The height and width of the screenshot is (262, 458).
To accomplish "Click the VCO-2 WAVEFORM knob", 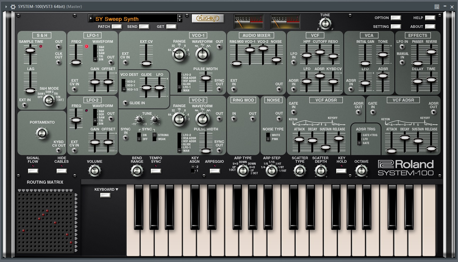I will 202,119.
